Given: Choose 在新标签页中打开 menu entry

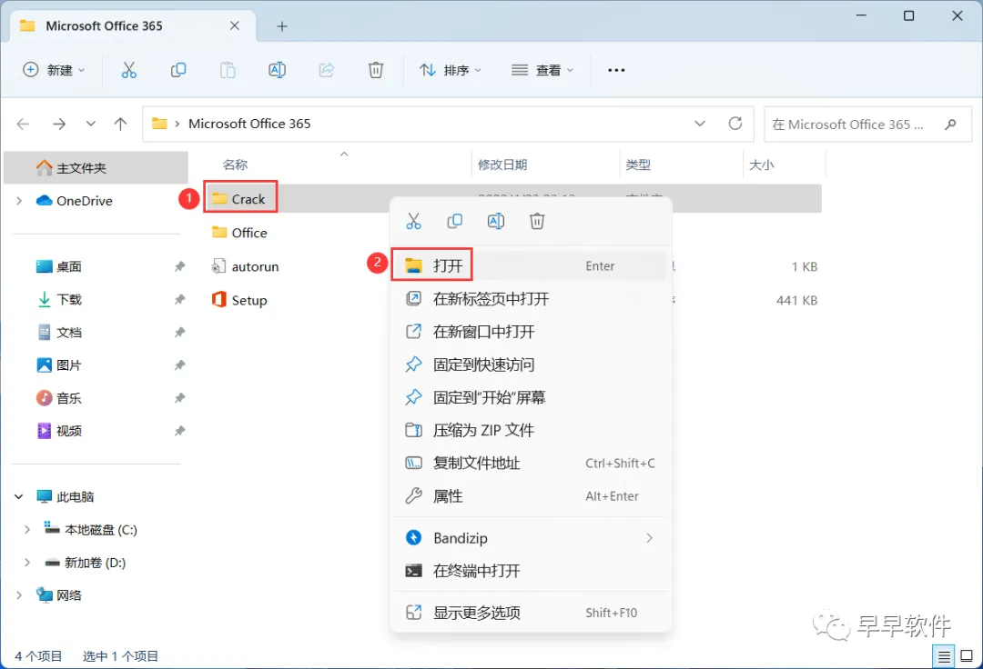Looking at the screenshot, I should click(529, 298).
